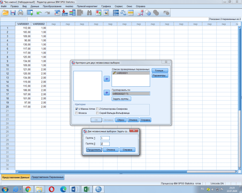Open the Файл menu
Screen dimensions: 242x193
4,6
